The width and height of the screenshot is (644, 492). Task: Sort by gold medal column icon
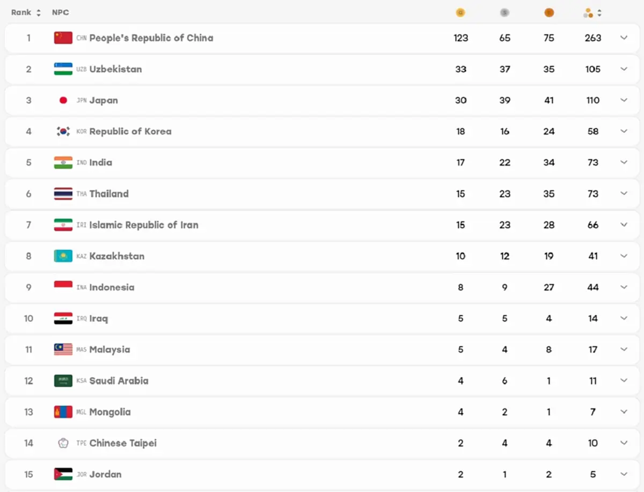pos(460,13)
